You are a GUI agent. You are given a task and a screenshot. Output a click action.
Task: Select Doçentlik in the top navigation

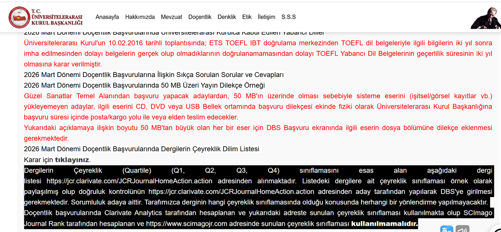pyautogui.click(x=200, y=17)
